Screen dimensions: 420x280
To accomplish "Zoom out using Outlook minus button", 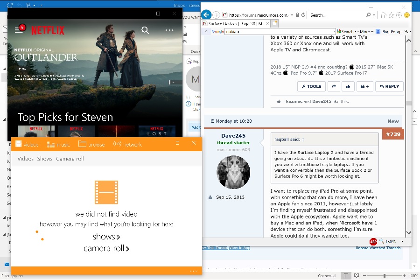I will click(364, 275).
